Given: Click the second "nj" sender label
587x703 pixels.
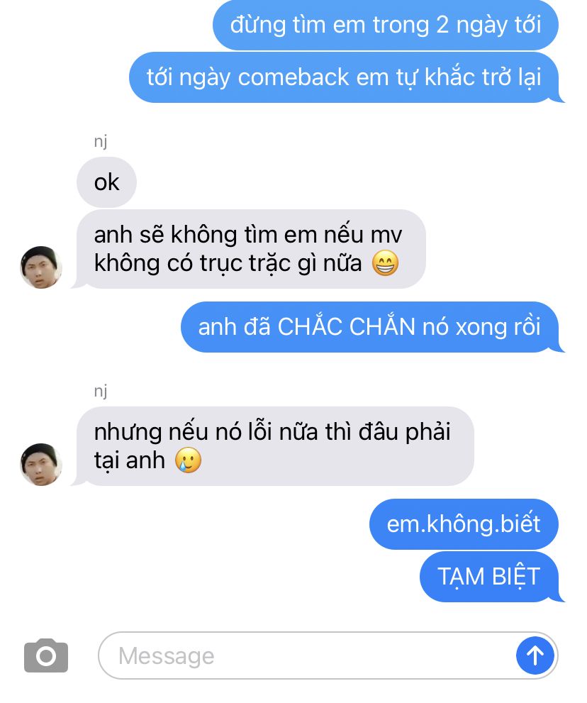Looking at the screenshot, I should point(101,391).
